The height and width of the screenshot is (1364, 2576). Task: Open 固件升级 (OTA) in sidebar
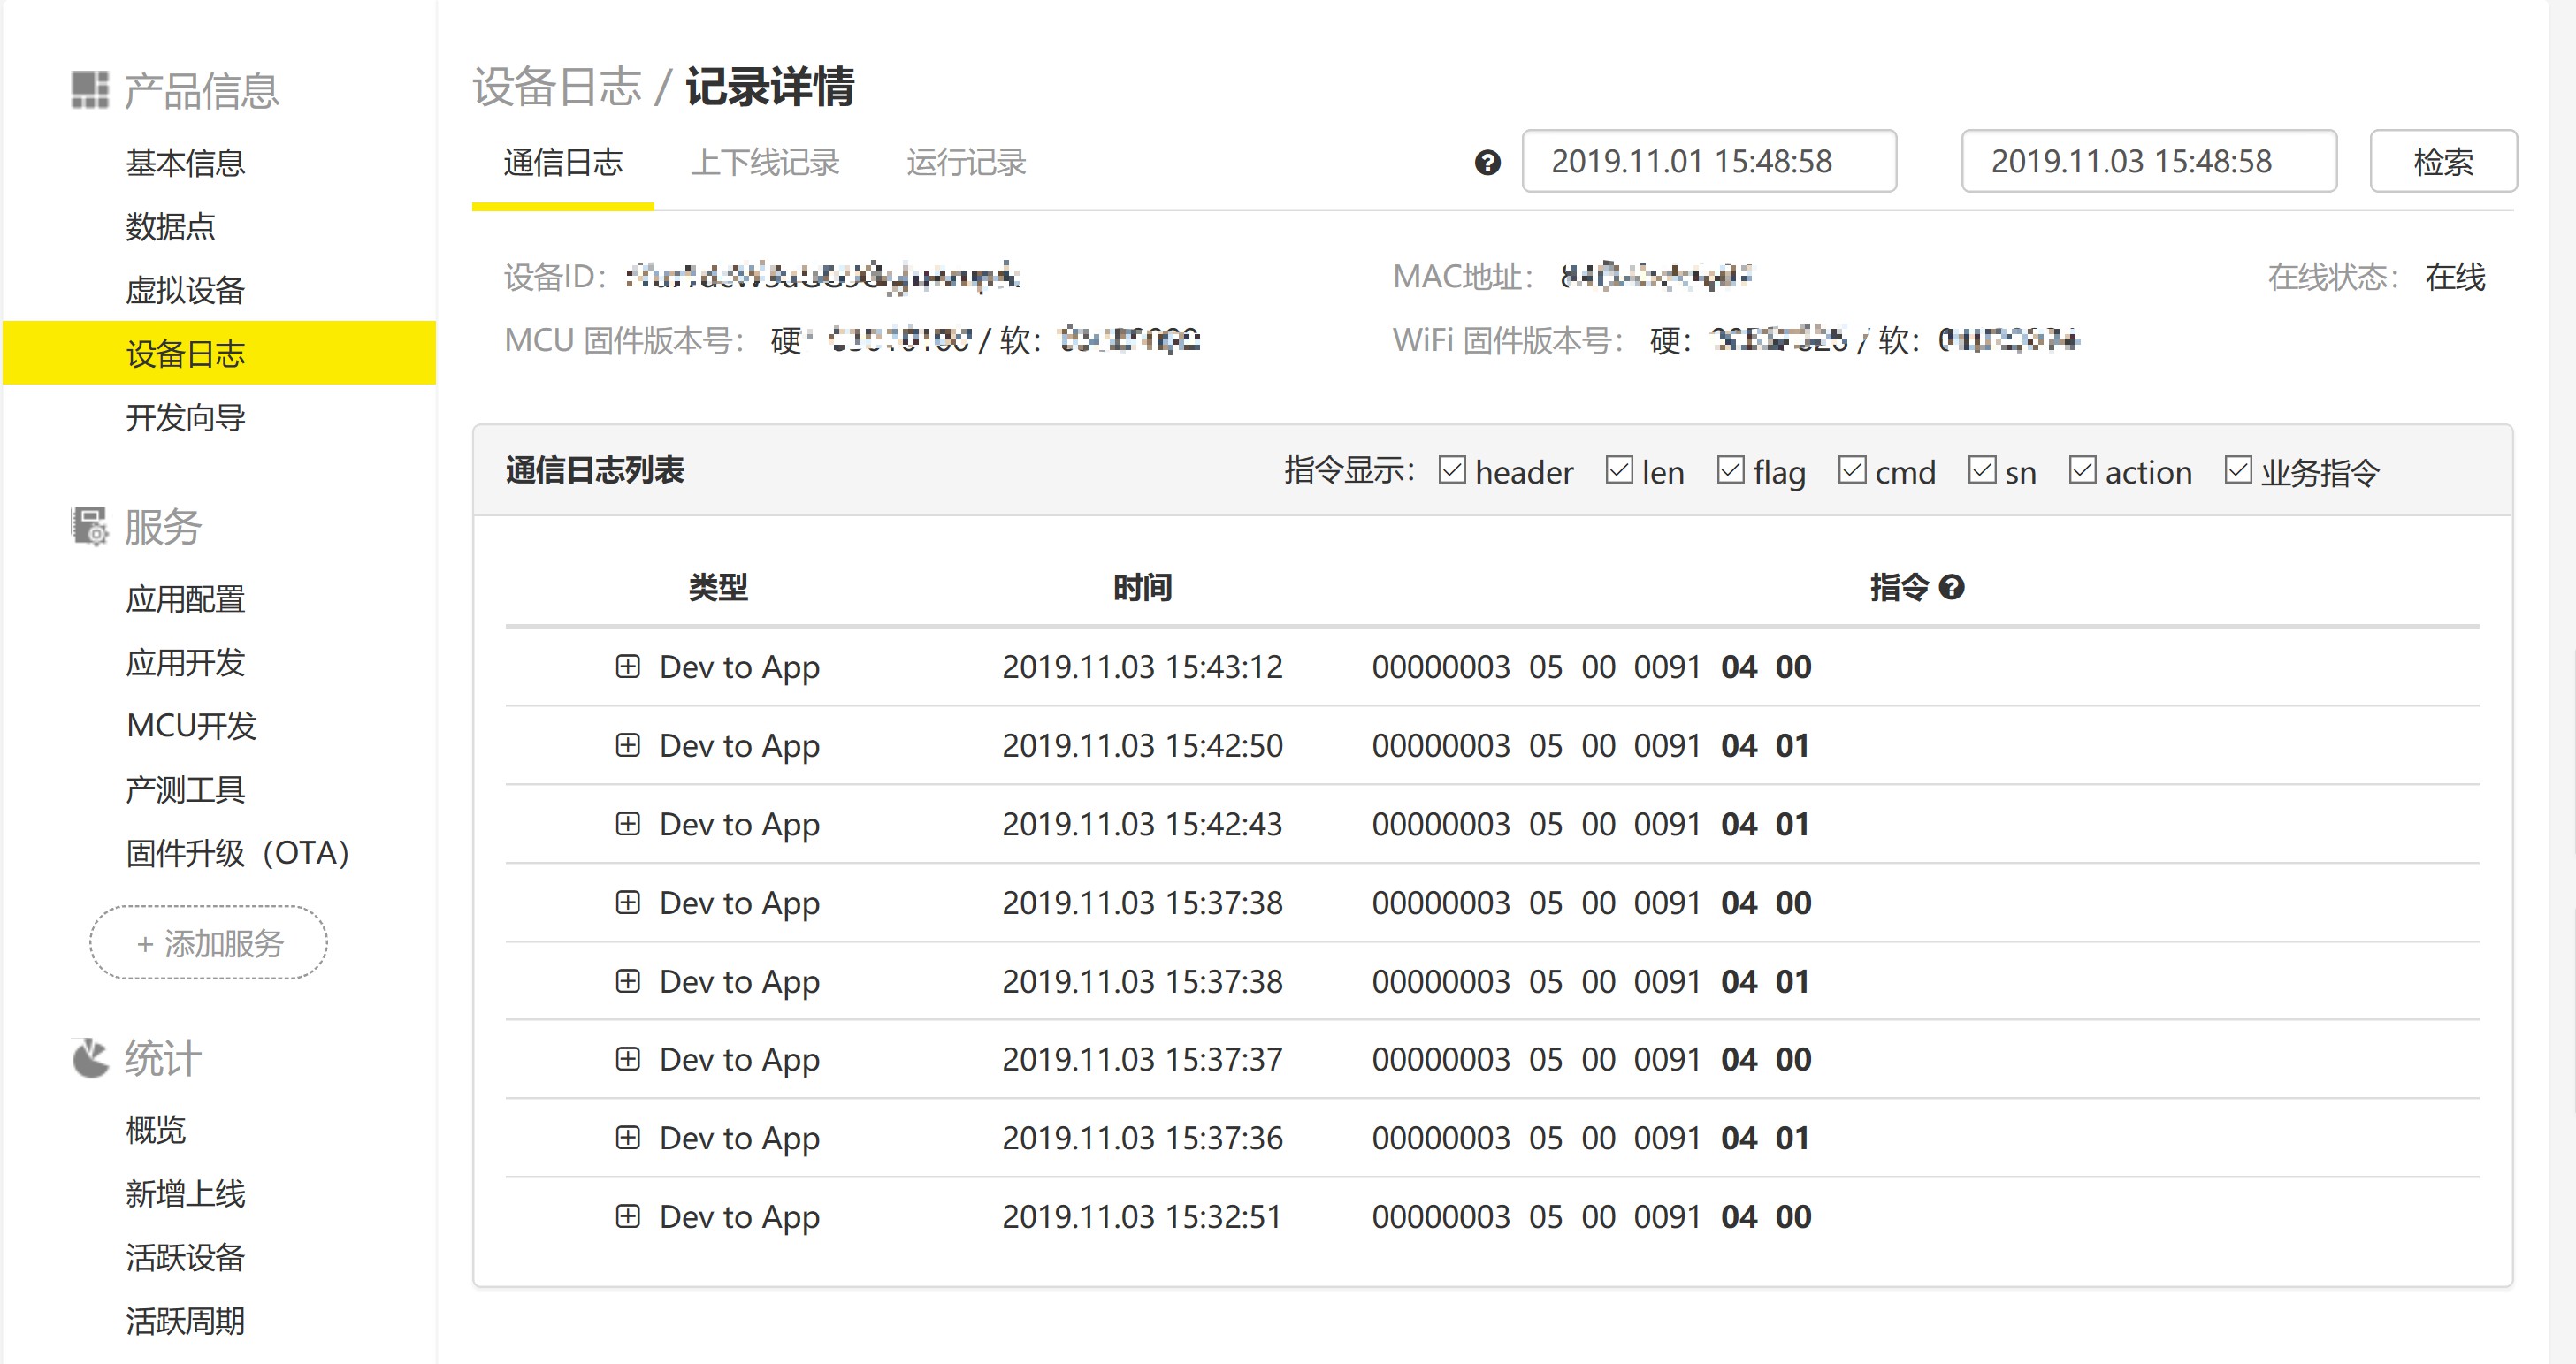pos(238,853)
